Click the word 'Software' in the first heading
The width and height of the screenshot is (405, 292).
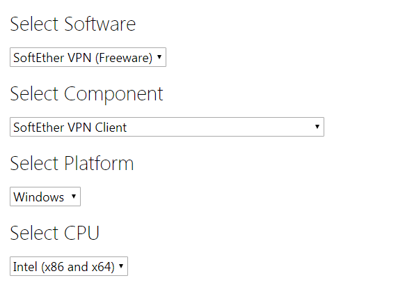click(x=100, y=24)
